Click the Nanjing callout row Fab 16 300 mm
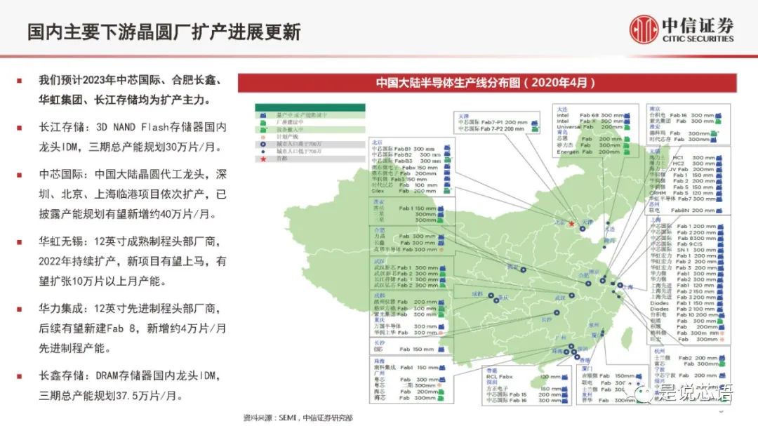Screen dimensions: 758x426 click(x=685, y=116)
